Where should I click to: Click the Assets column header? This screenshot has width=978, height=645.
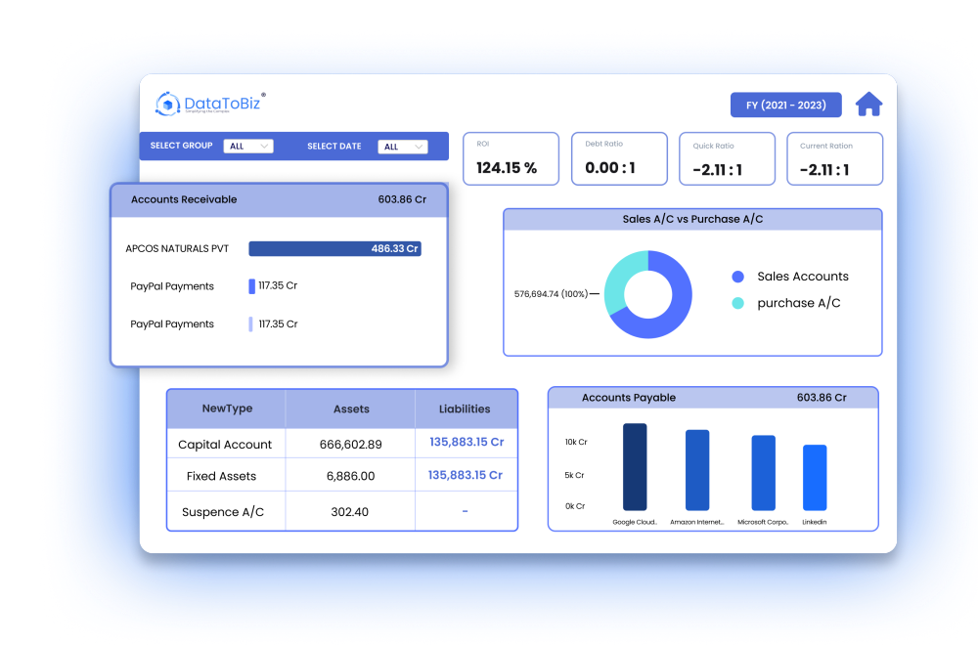tap(350, 409)
